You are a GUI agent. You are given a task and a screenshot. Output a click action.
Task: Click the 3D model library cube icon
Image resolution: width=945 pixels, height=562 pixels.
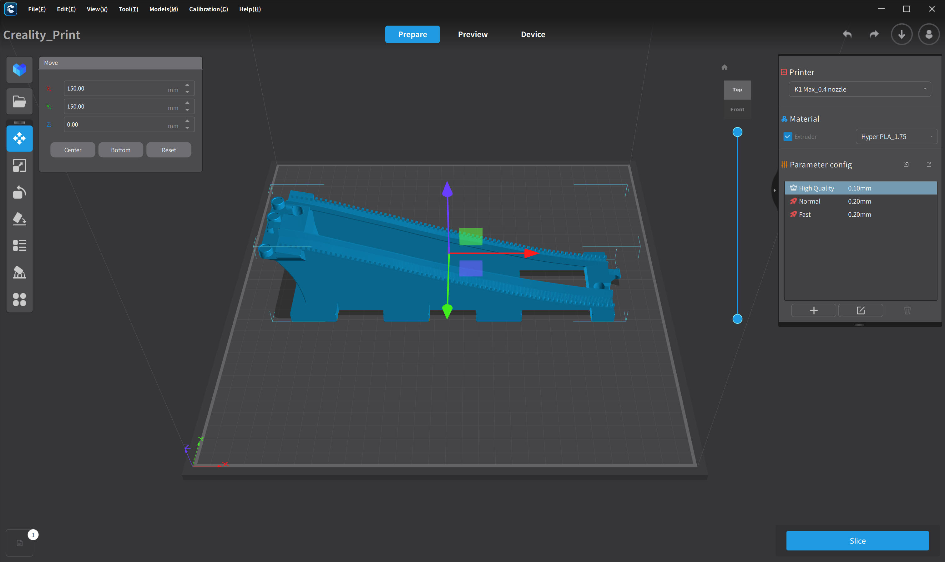[19, 70]
